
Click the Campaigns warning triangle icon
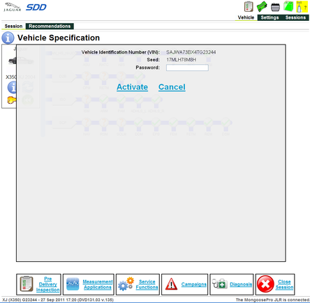point(171,284)
